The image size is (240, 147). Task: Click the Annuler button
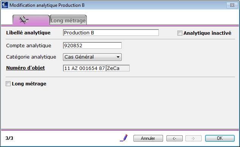click(x=148, y=138)
